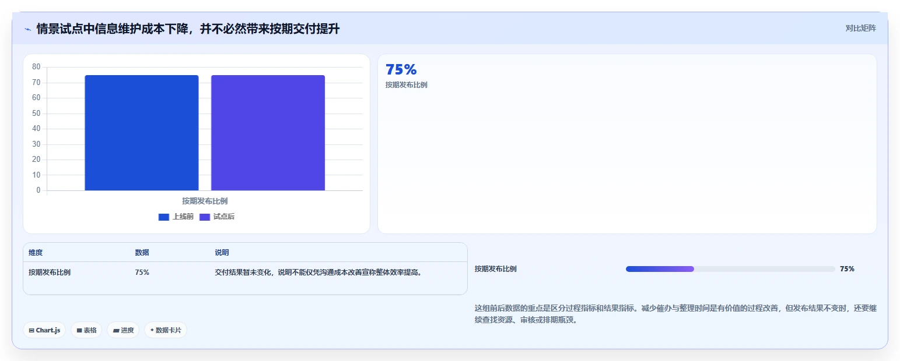Click the summary paragraph about 过程指标
This screenshot has height=361, width=900.
coord(675,314)
